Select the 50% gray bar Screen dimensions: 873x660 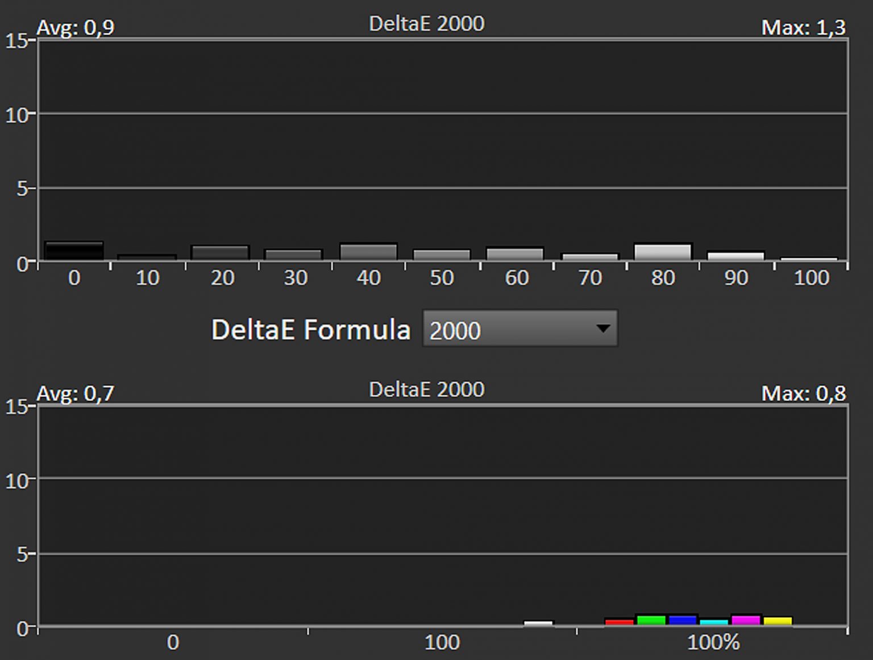pyautogui.click(x=442, y=255)
